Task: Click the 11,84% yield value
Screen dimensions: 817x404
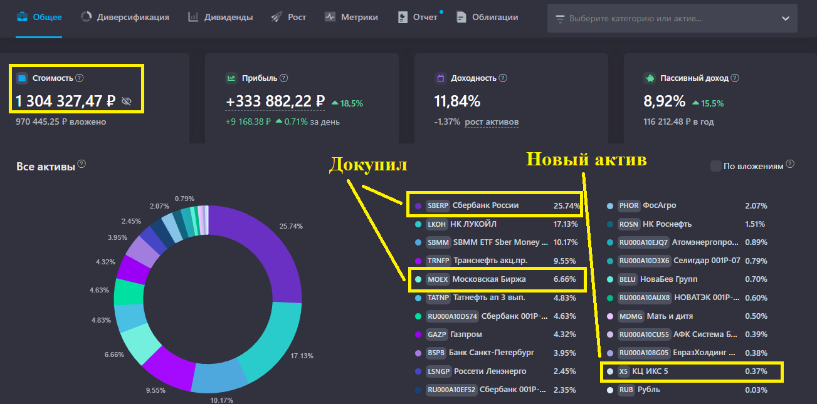Action: pyautogui.click(x=457, y=101)
